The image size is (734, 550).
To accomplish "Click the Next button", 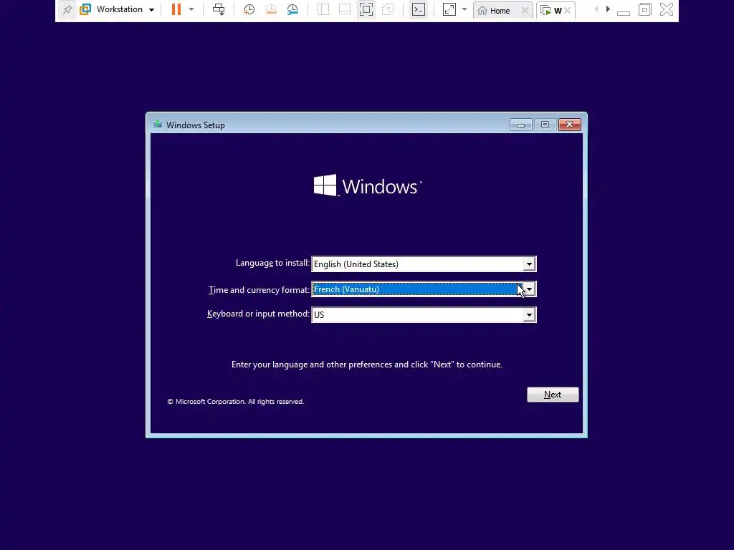I will coord(553,395).
